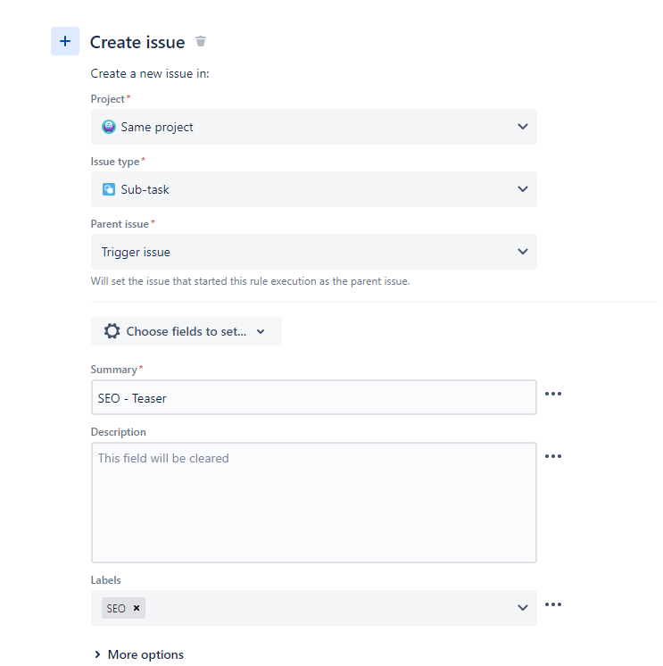Open the Labels field's three-dot options

tap(553, 604)
